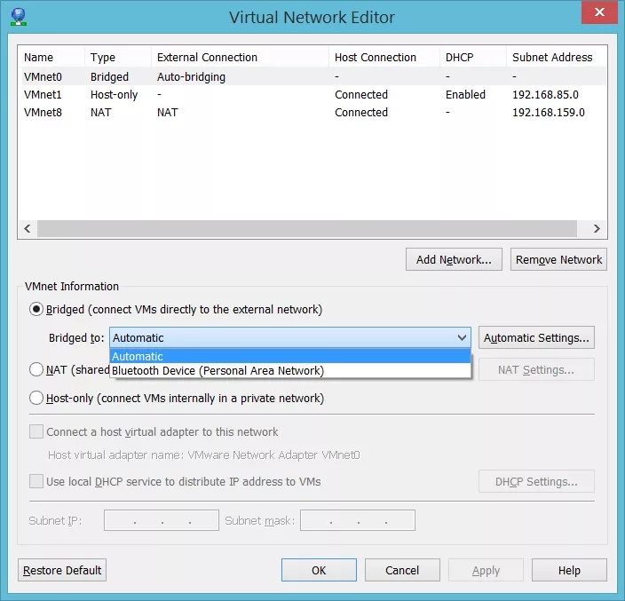
Task: Select the VMnet8 row
Action: [x=313, y=113]
